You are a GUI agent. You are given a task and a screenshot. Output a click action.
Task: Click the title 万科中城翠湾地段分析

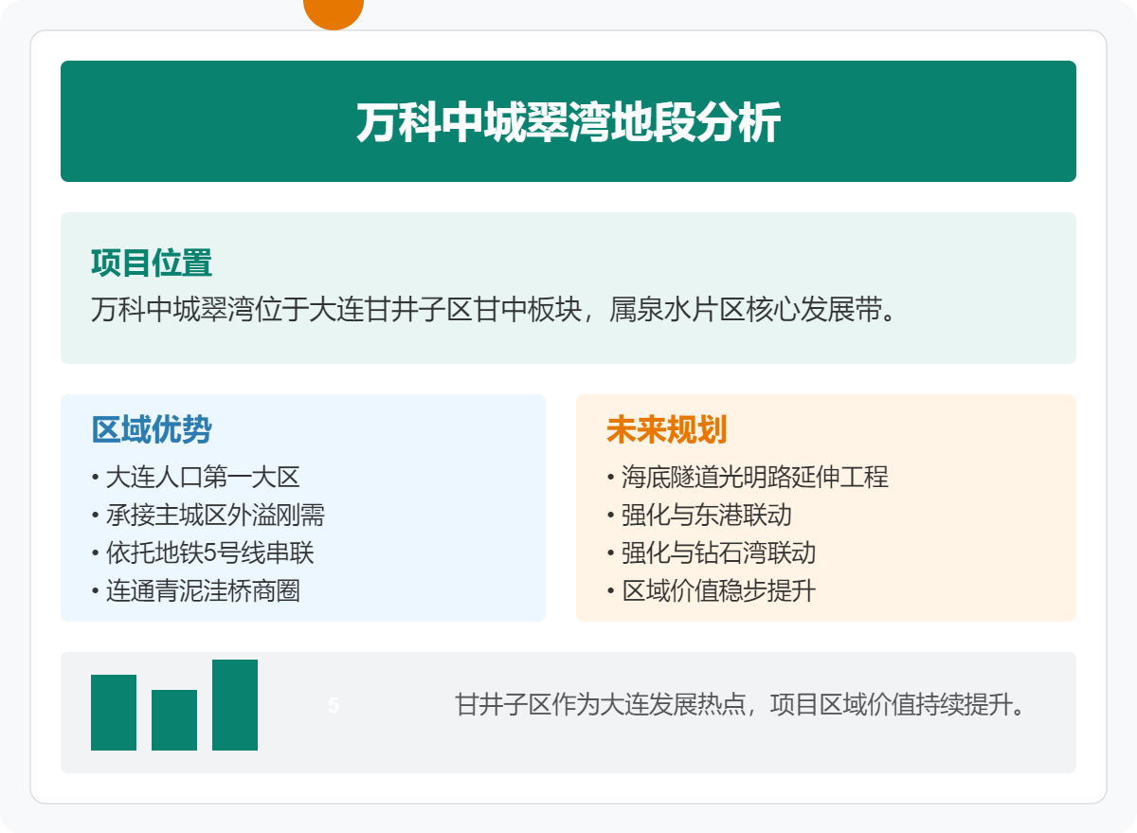tap(568, 122)
